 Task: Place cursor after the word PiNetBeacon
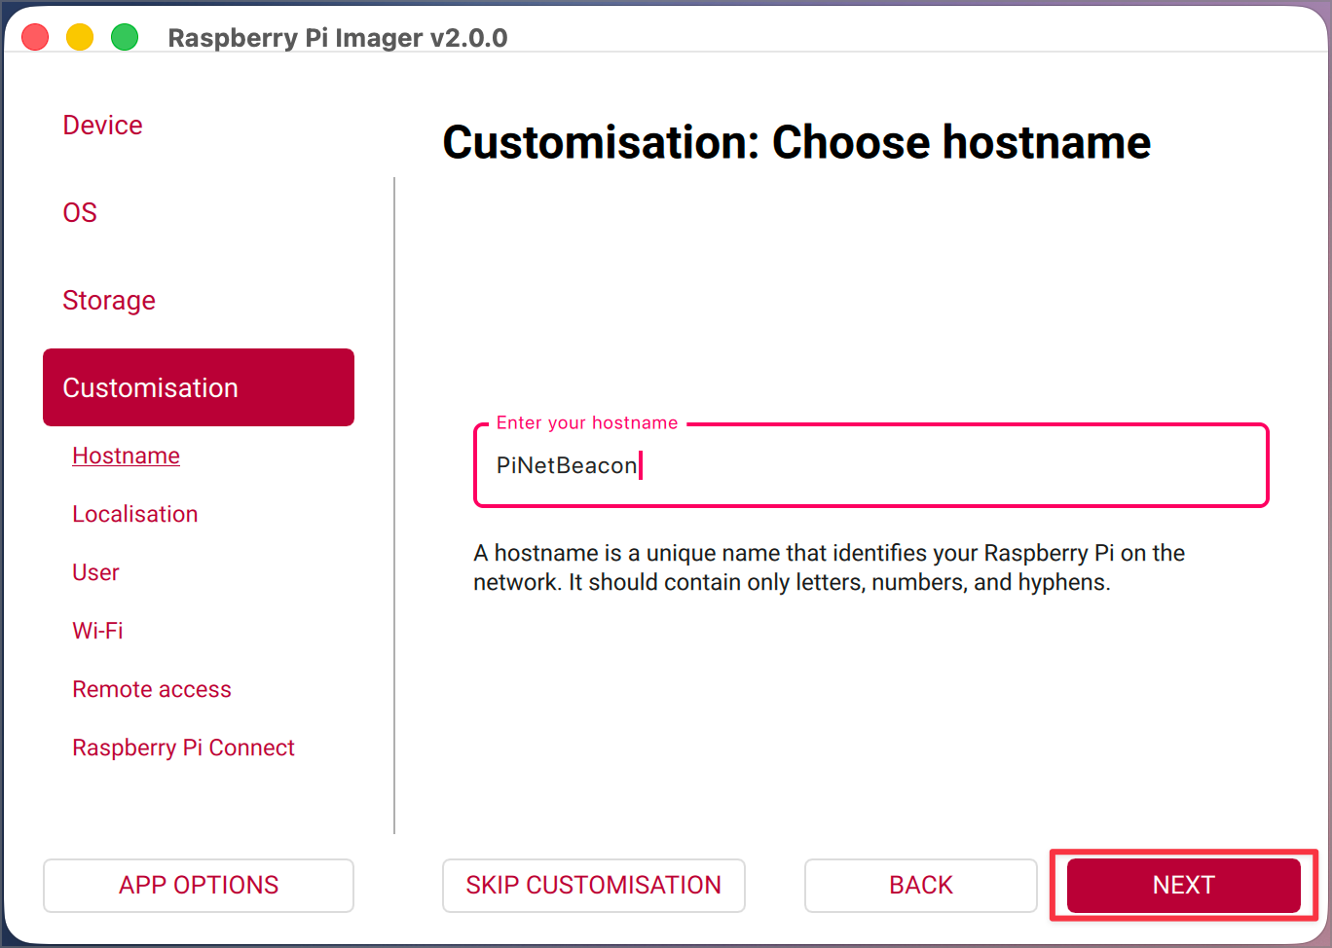tap(641, 465)
